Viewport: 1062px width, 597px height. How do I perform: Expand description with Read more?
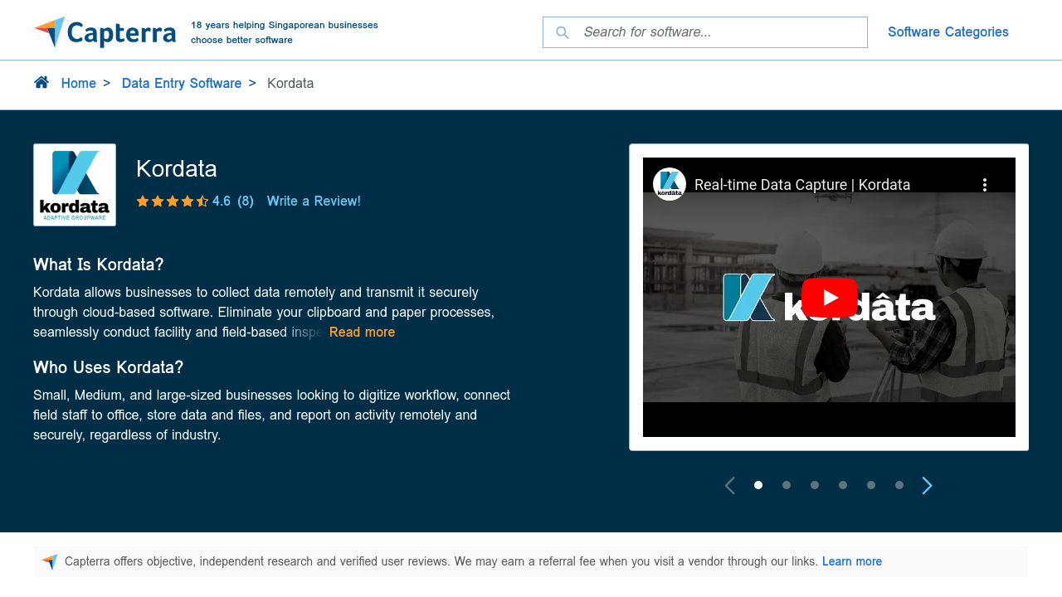tap(362, 332)
